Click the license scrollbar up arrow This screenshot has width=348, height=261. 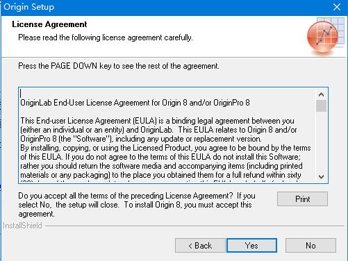[x=321, y=94]
